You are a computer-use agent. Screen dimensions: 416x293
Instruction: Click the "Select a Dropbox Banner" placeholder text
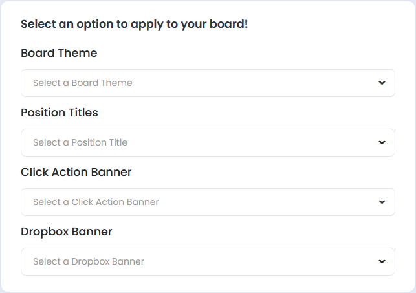(89, 261)
